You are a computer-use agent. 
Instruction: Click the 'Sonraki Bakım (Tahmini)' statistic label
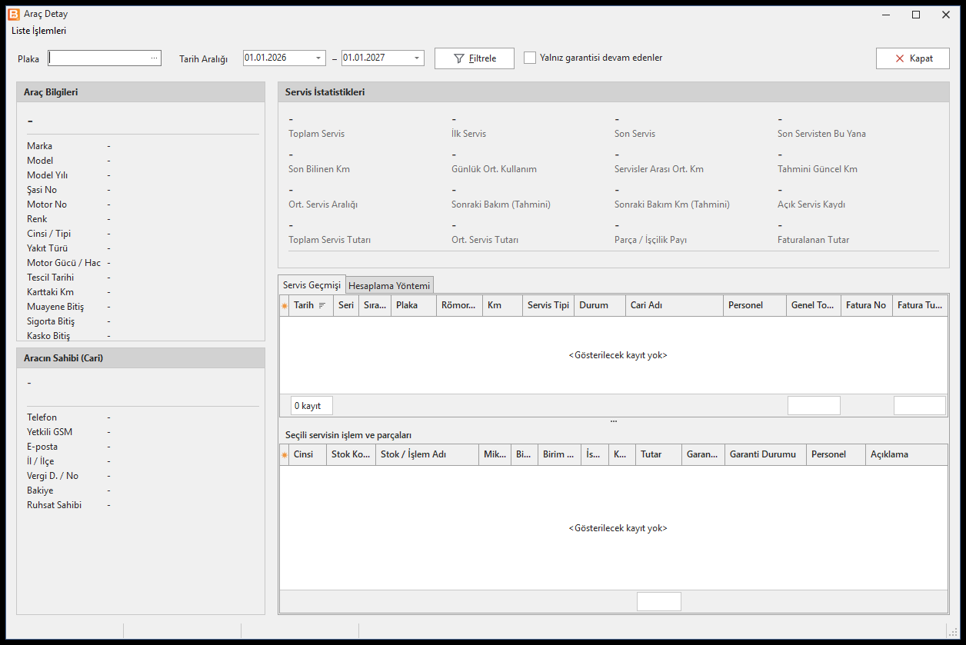501,204
